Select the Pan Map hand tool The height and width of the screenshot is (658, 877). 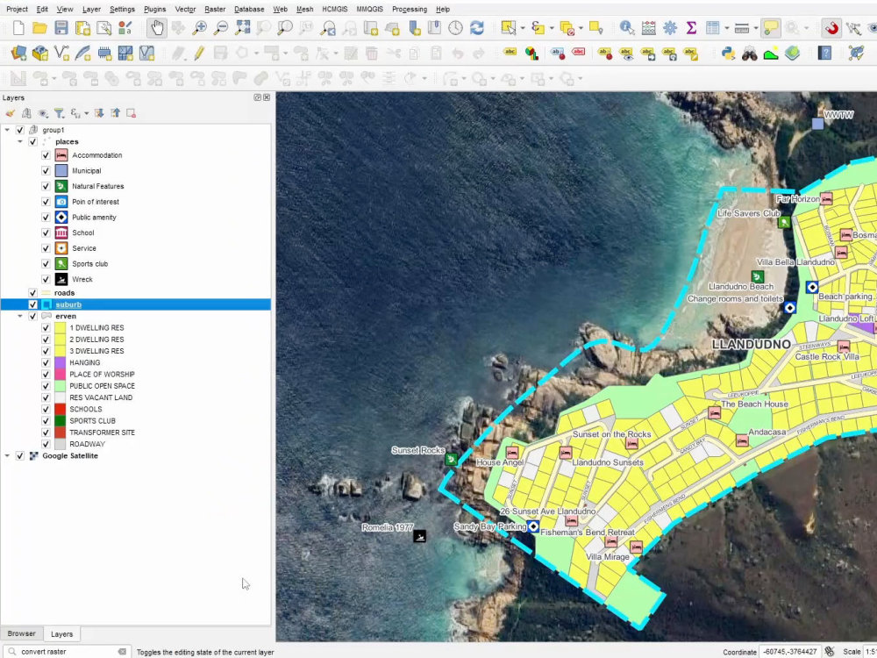[x=157, y=28]
